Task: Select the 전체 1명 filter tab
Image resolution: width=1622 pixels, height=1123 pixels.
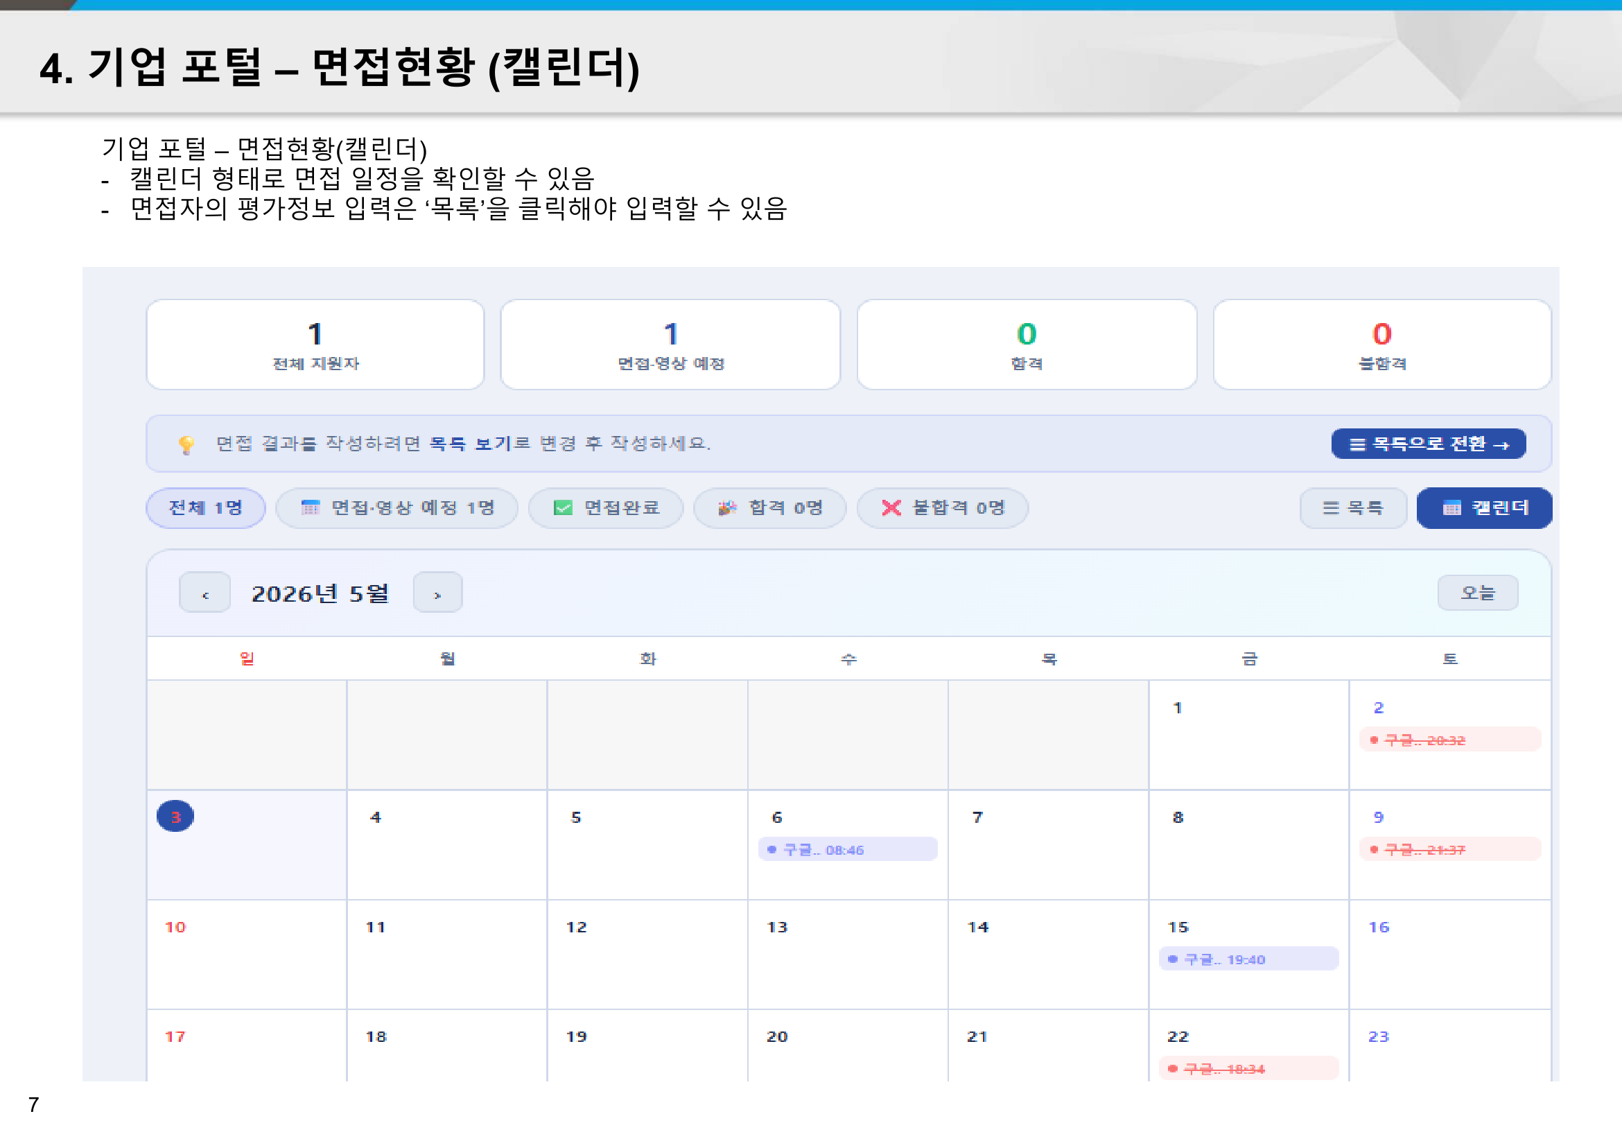Action: [x=205, y=507]
